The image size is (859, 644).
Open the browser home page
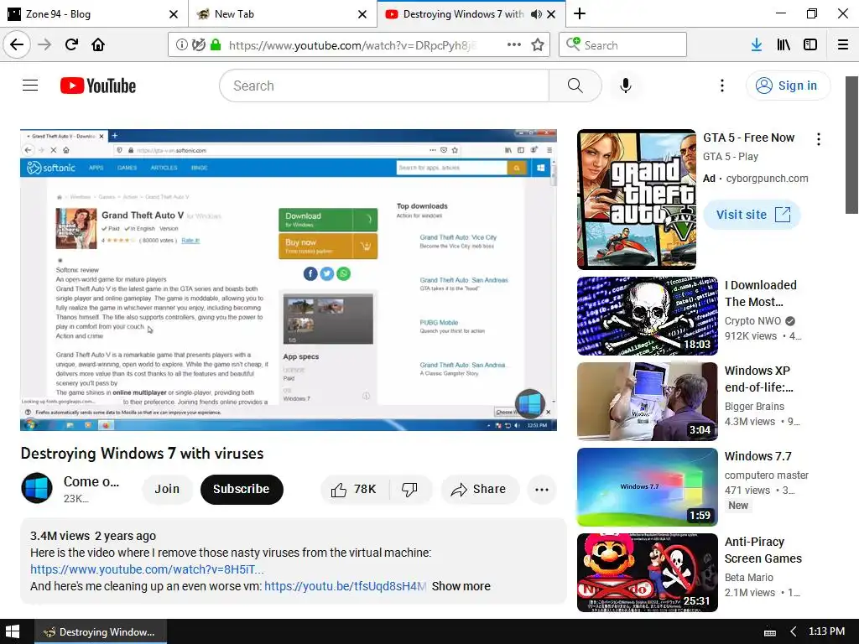coord(98,44)
